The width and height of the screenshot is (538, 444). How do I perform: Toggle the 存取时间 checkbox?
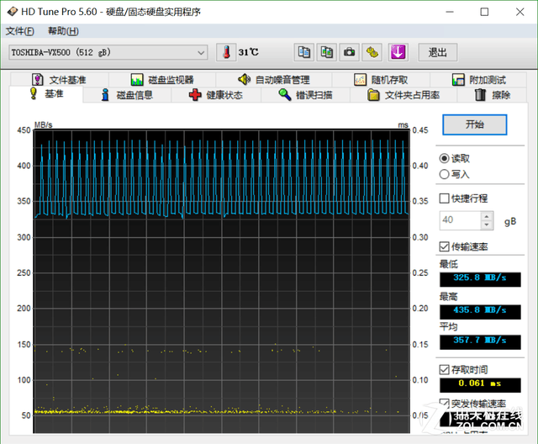click(x=444, y=369)
